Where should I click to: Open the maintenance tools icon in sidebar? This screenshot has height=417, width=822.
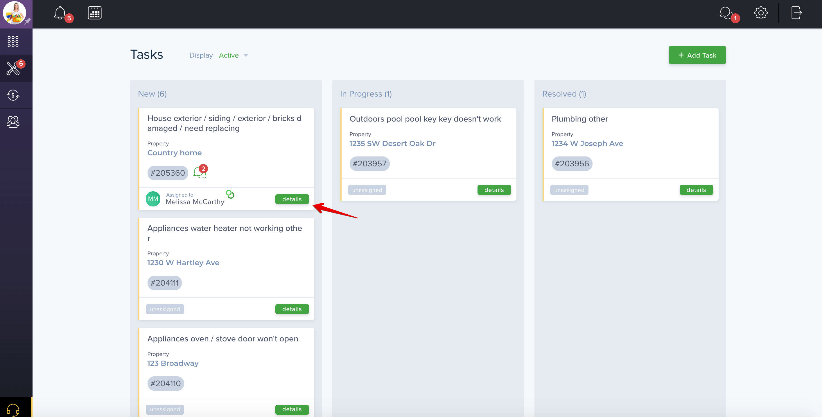13,68
